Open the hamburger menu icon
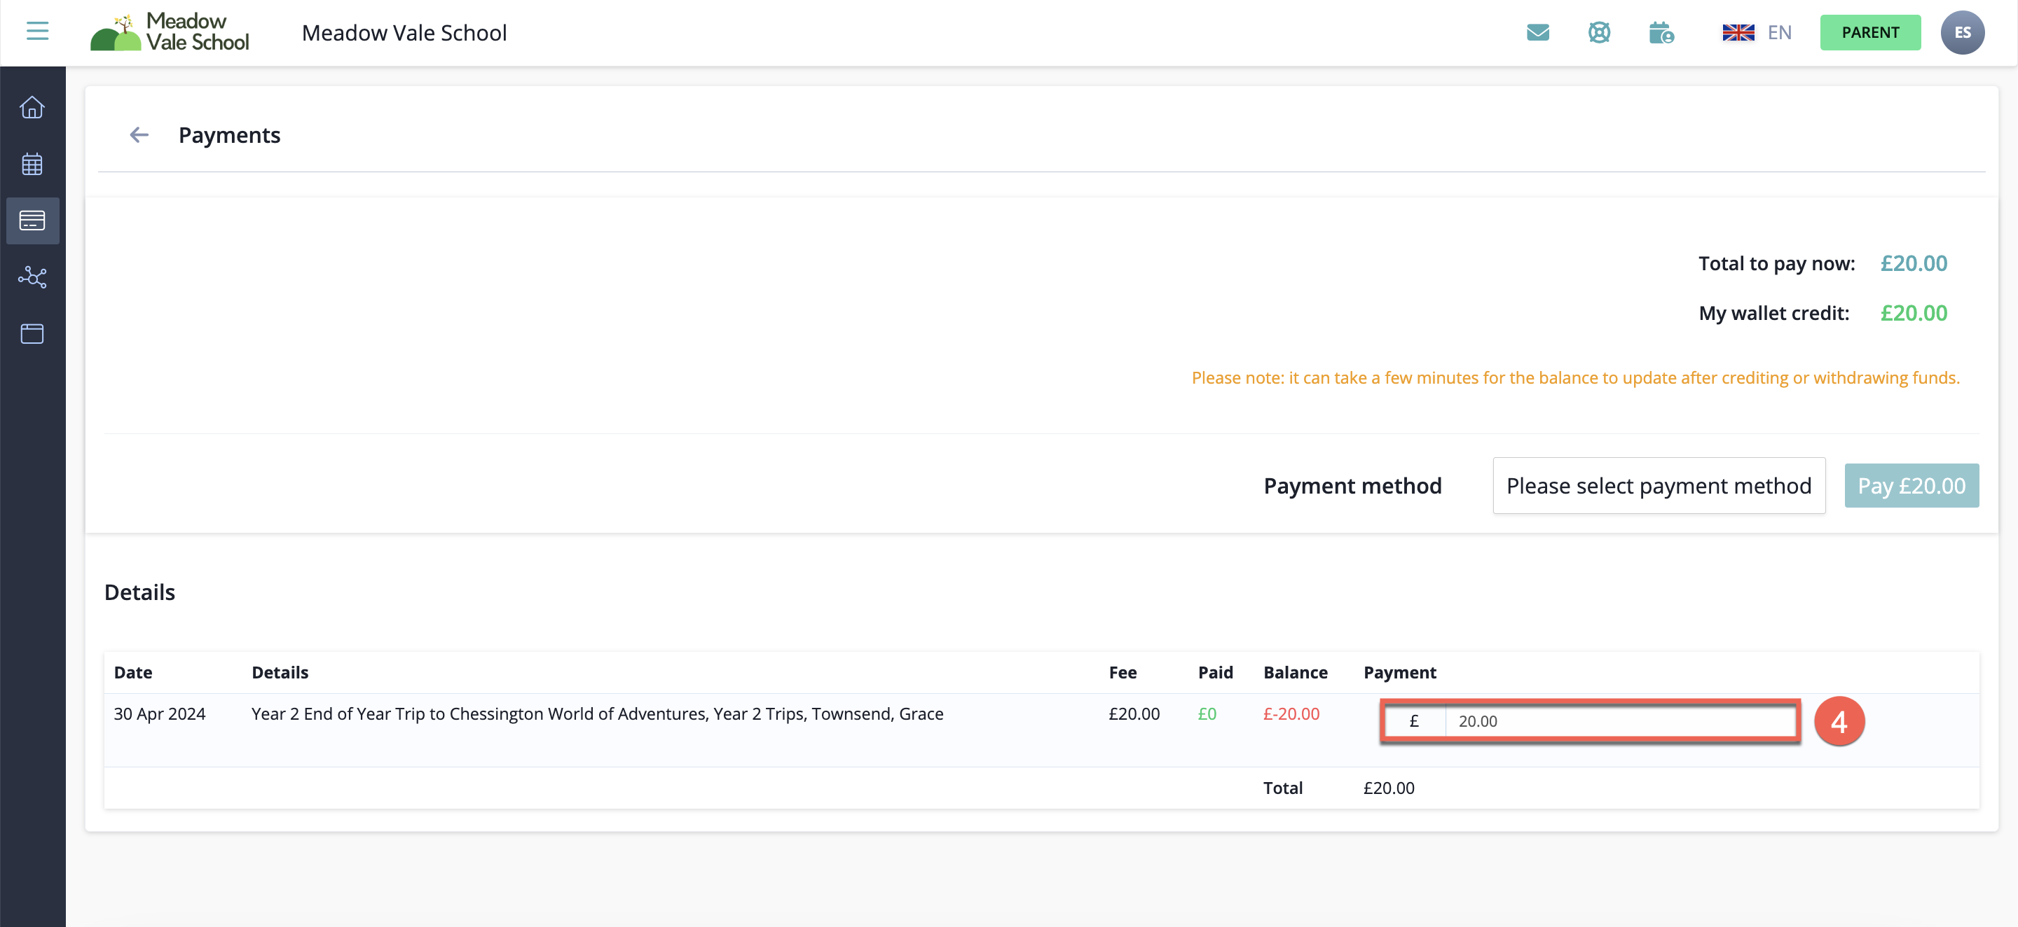The width and height of the screenshot is (2018, 927). click(x=37, y=32)
